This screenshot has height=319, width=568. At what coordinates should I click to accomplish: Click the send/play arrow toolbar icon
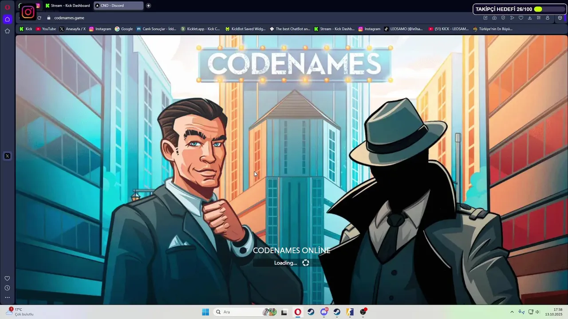(x=512, y=18)
